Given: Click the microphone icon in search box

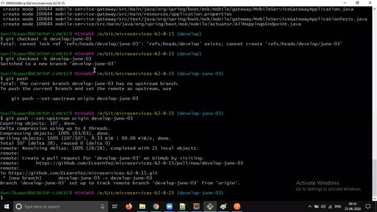Looking at the screenshot, I should 102,207.
